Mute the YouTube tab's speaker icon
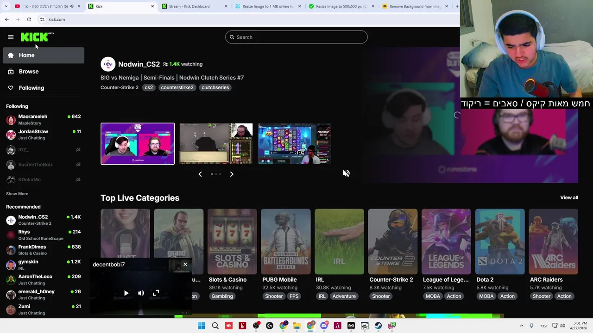 pyautogui.click(x=71, y=6)
